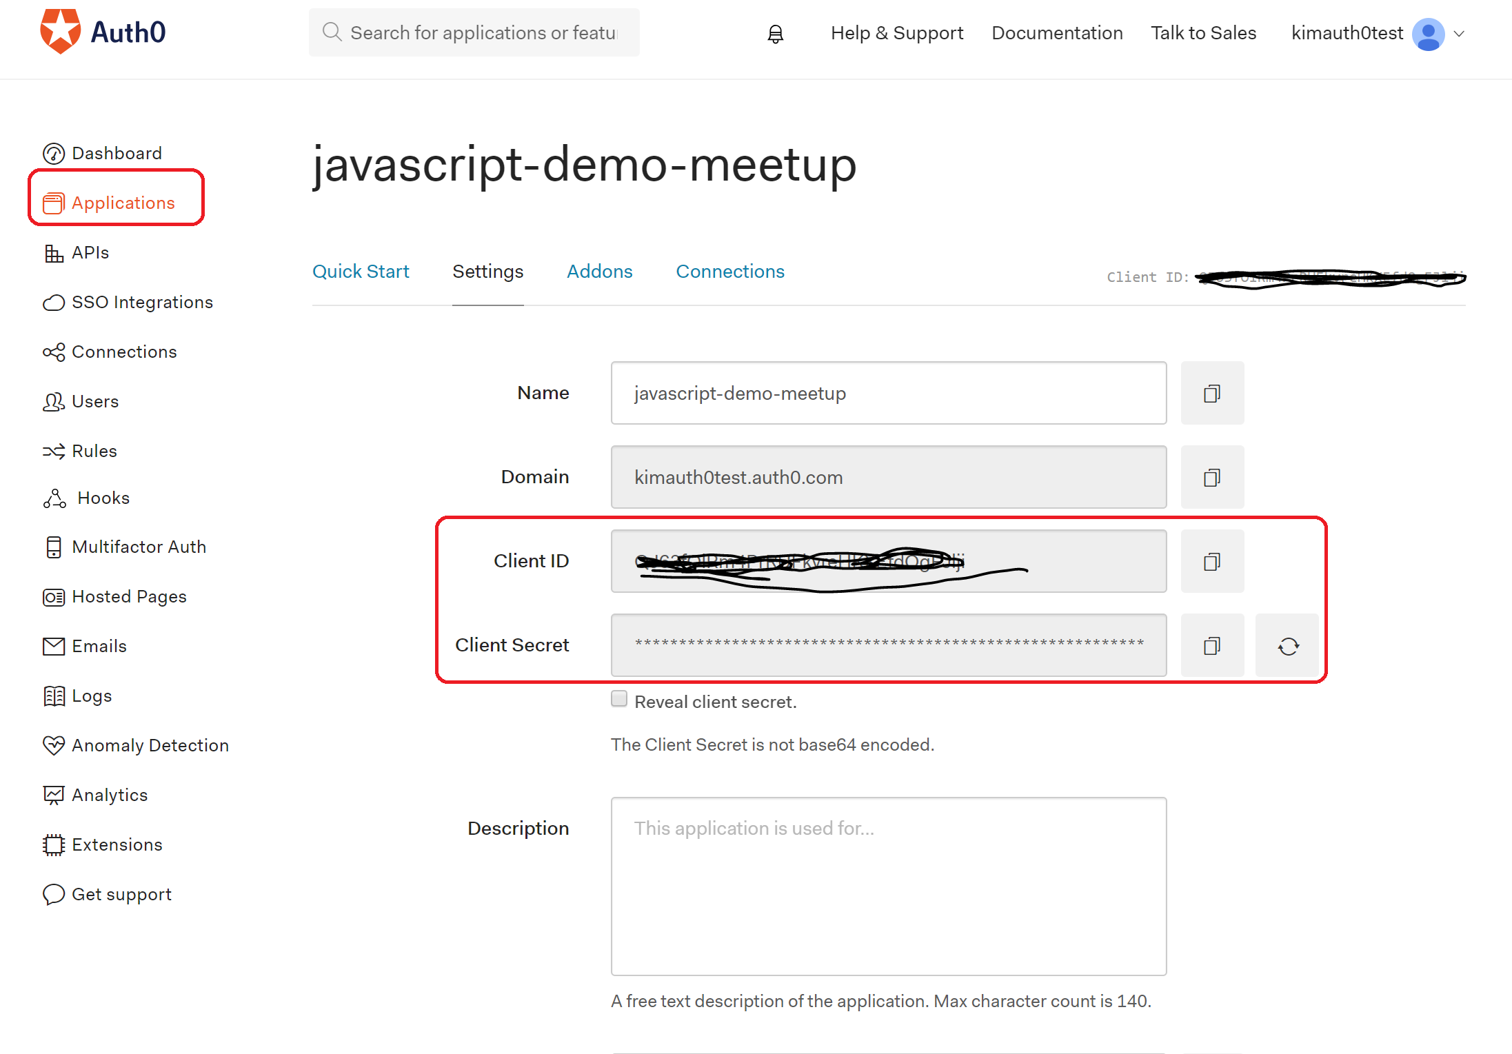Copy the Domain value
Image resolution: width=1512 pixels, height=1054 pixels.
click(1212, 477)
